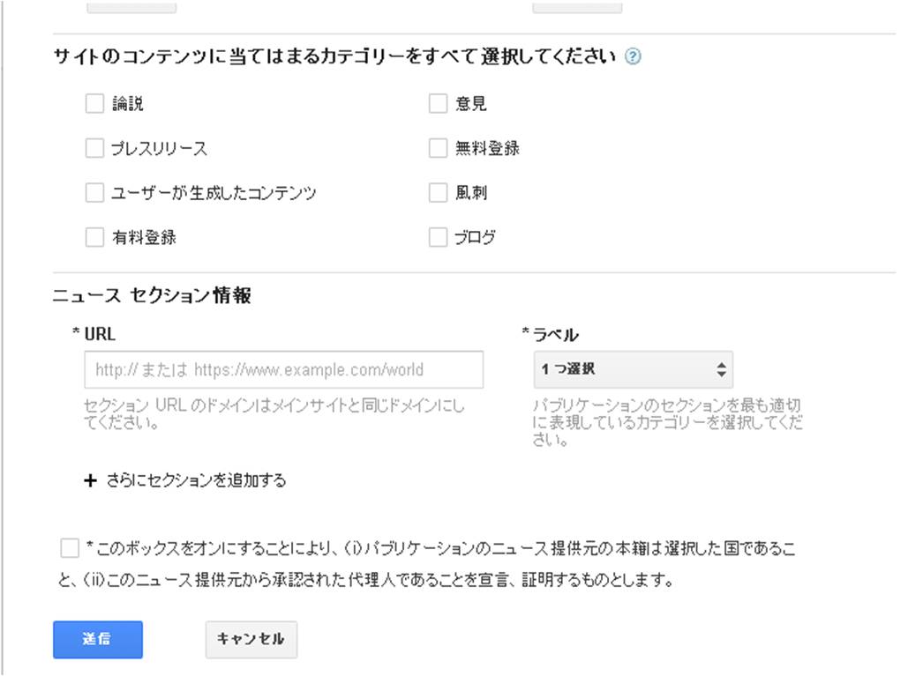Check the declaration agreement checkbox above 送信

point(70,549)
